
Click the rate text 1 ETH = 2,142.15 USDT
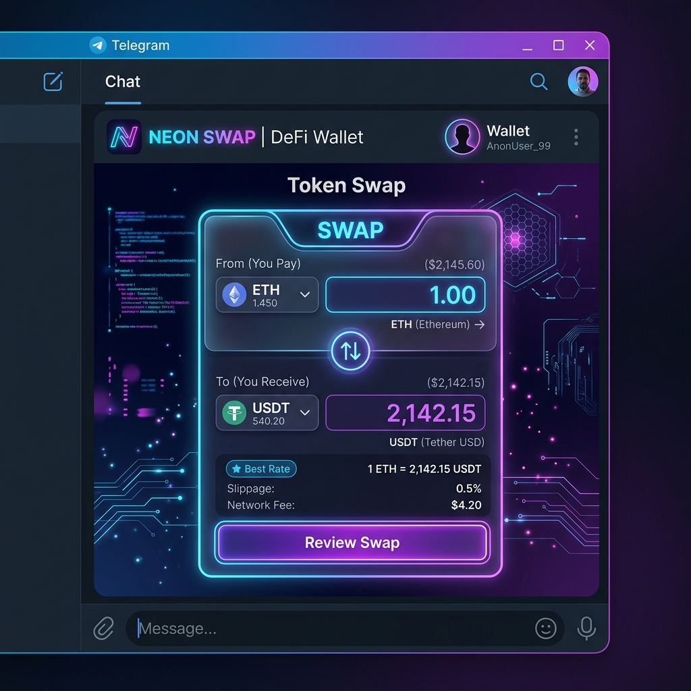(424, 469)
